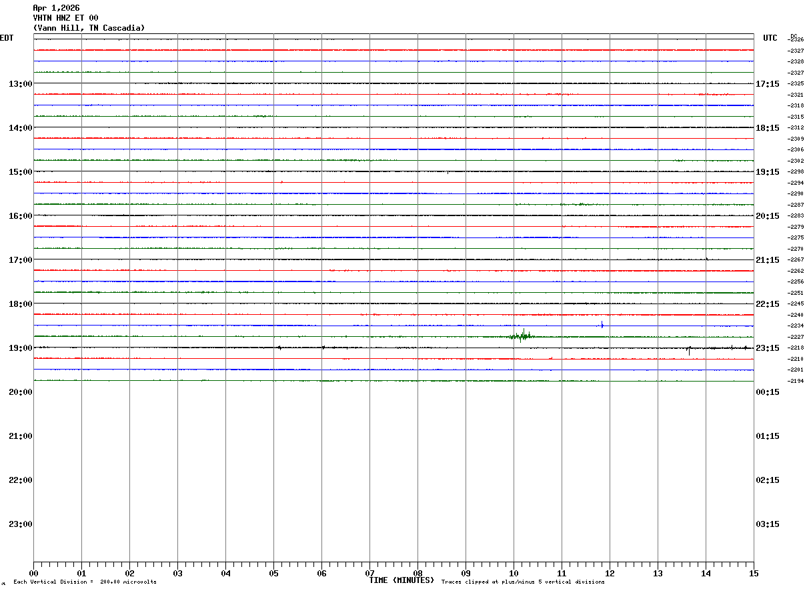Click the -2218 DC offset value
Image resolution: width=807 pixels, height=591 pixels.
coord(796,348)
